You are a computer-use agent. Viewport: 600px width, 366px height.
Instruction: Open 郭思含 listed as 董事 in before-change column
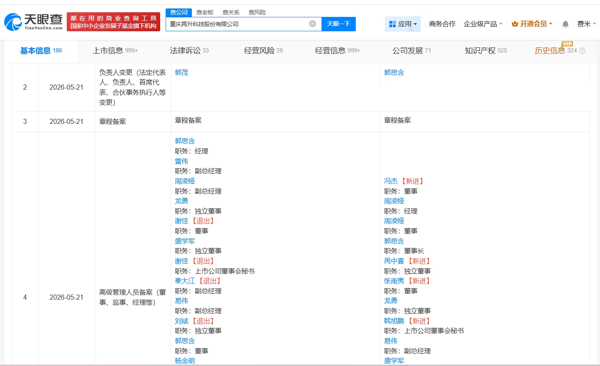(x=185, y=341)
